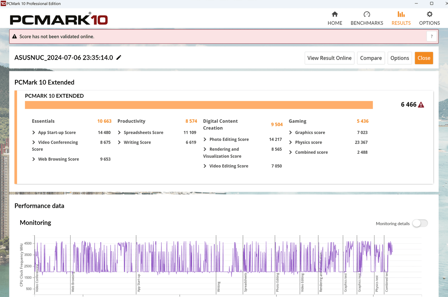Click the Home house icon
Screen dimensions: 448x297
point(335,14)
